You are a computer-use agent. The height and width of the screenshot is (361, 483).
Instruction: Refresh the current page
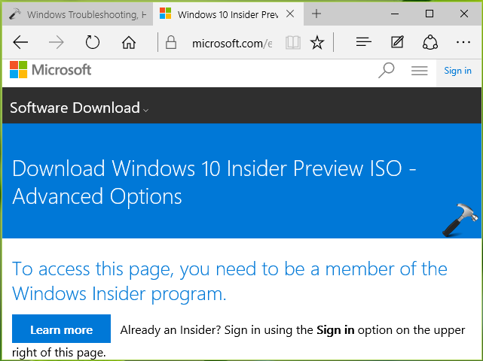pyautogui.click(x=93, y=42)
